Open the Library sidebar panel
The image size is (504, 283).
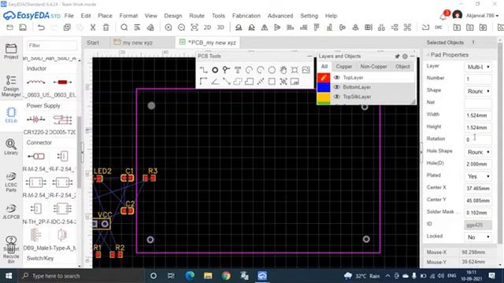coord(11,147)
